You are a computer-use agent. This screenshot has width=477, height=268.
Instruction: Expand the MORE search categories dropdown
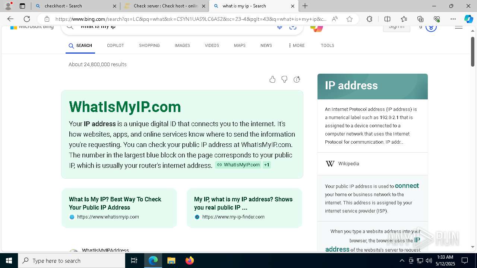(x=297, y=45)
